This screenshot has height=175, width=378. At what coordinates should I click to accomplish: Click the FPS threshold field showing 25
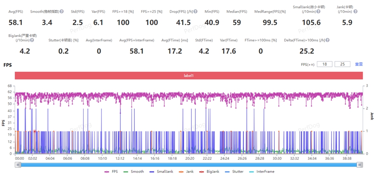coord(342,64)
